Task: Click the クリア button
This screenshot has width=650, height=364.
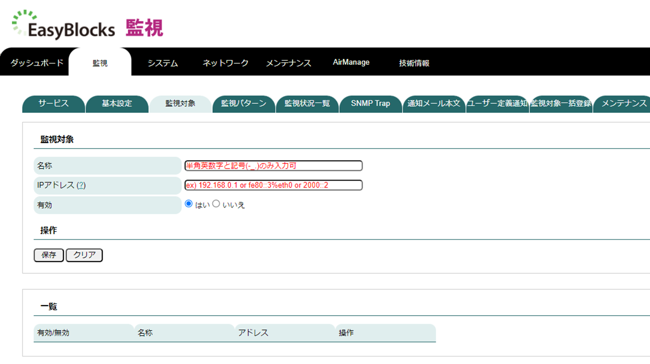Action: tap(84, 255)
